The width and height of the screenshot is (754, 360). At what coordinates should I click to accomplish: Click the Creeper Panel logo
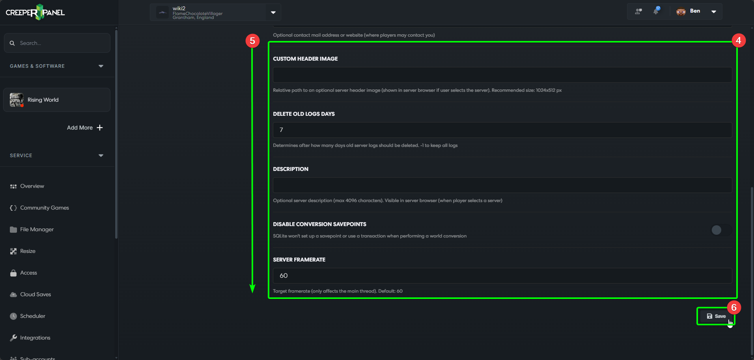(x=35, y=12)
